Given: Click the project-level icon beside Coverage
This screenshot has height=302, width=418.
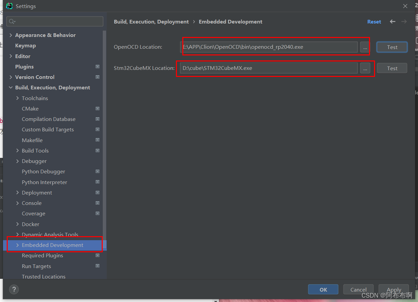Looking at the screenshot, I should [x=97, y=213].
